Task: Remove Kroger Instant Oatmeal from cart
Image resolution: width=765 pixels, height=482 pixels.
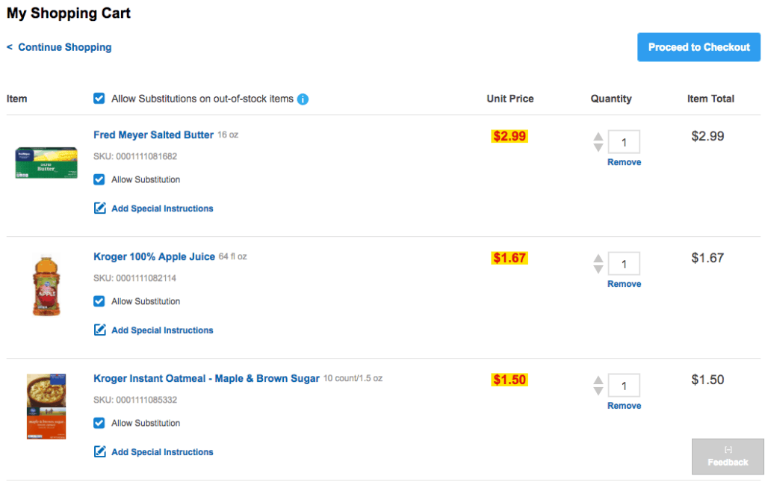Action: (x=624, y=406)
